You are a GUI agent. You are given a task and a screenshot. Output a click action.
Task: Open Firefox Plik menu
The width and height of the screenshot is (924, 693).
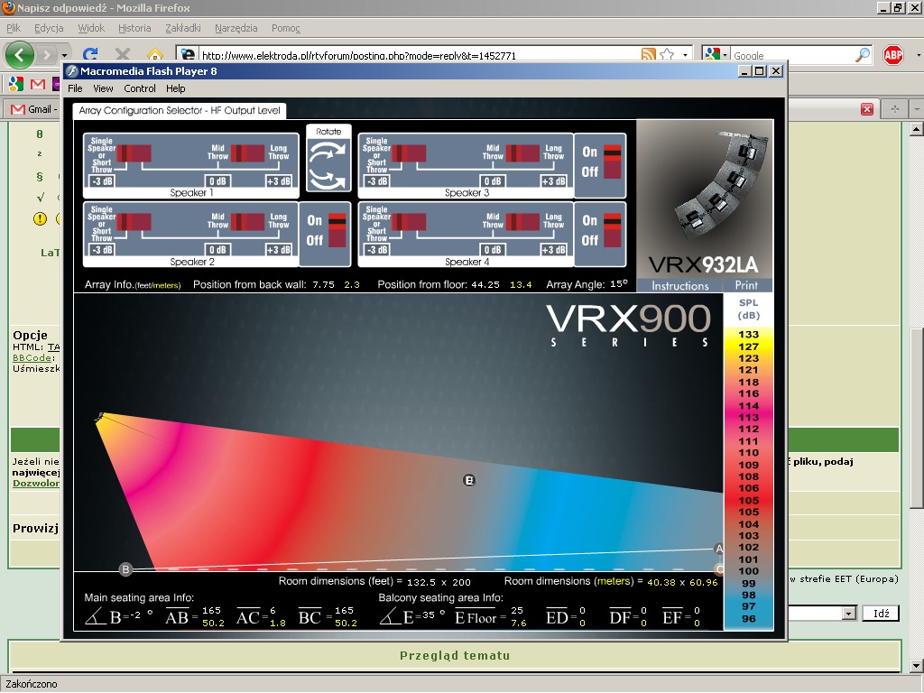pyautogui.click(x=13, y=28)
